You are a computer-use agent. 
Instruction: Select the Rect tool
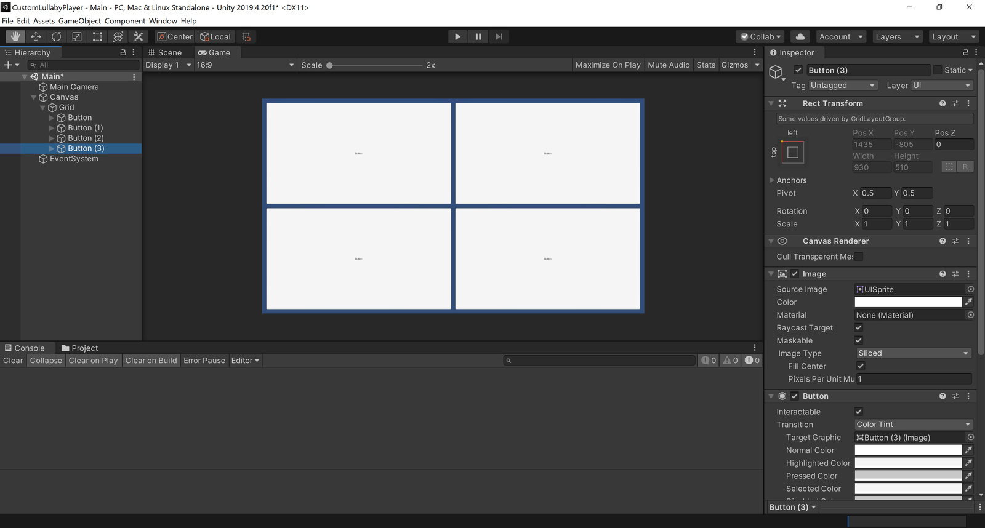coord(97,37)
